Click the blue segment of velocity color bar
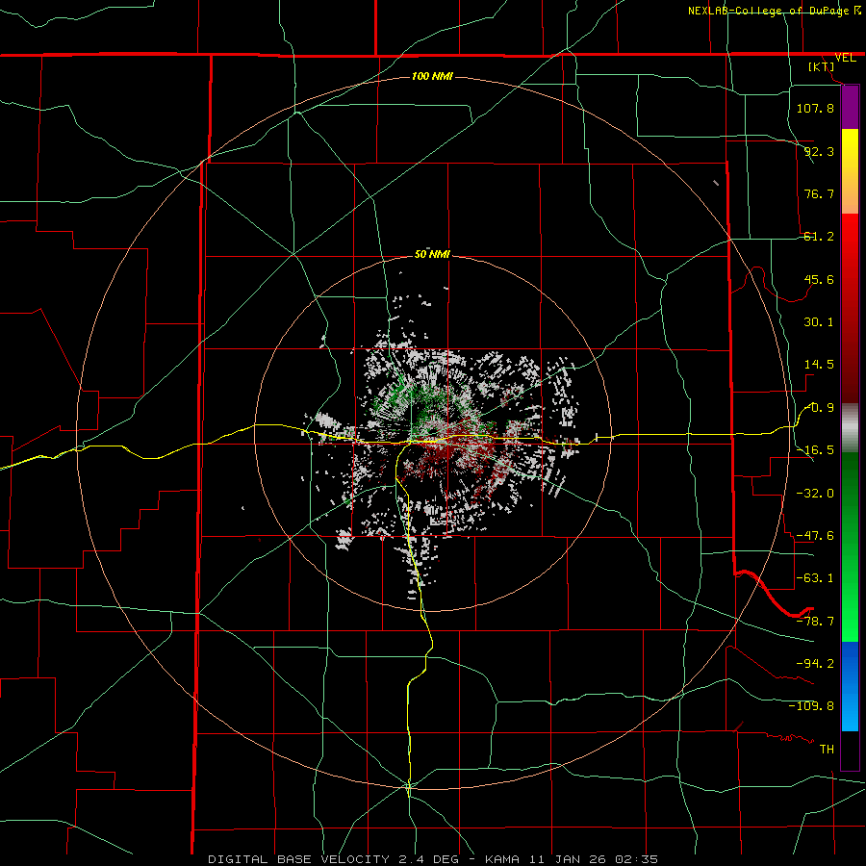The height and width of the screenshot is (866, 866). coord(850,686)
